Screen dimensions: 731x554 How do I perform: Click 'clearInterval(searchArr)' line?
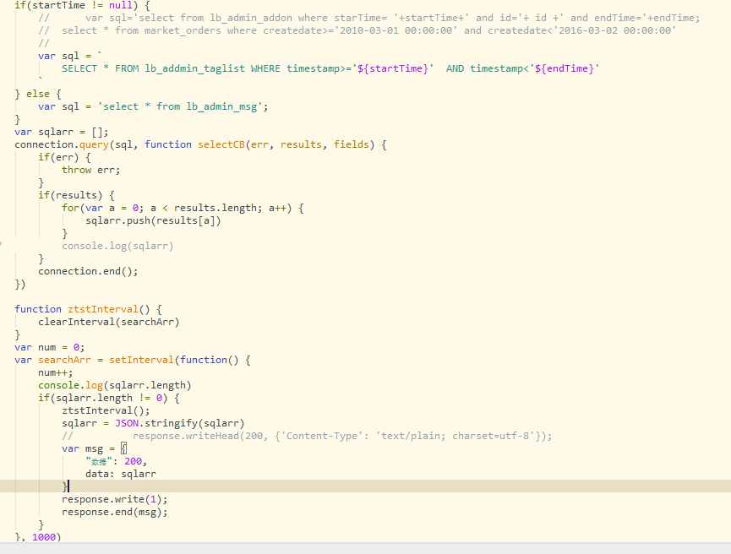[x=109, y=322]
